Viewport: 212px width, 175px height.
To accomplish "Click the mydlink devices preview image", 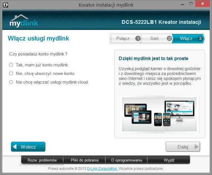I will click(160, 114).
